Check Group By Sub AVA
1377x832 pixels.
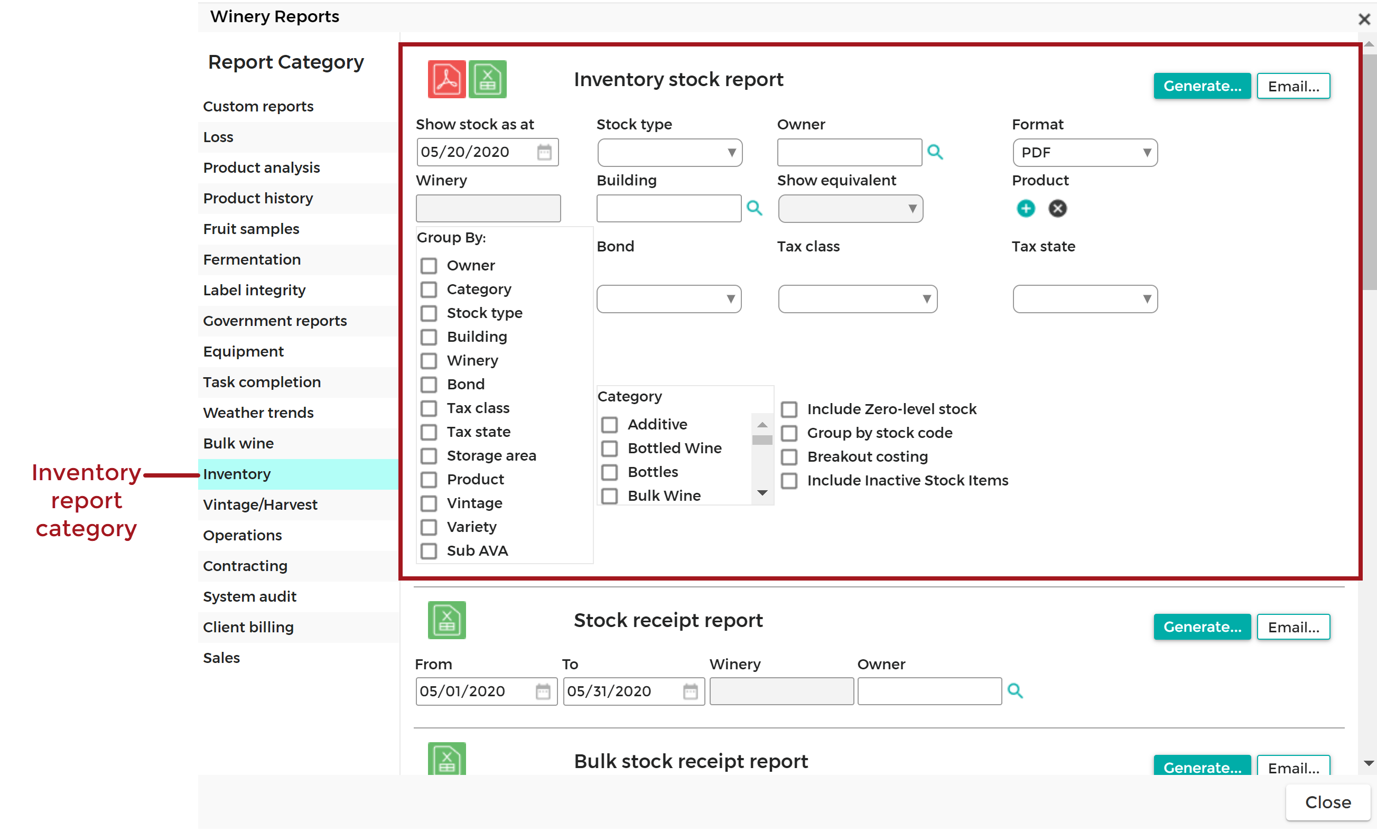(429, 551)
